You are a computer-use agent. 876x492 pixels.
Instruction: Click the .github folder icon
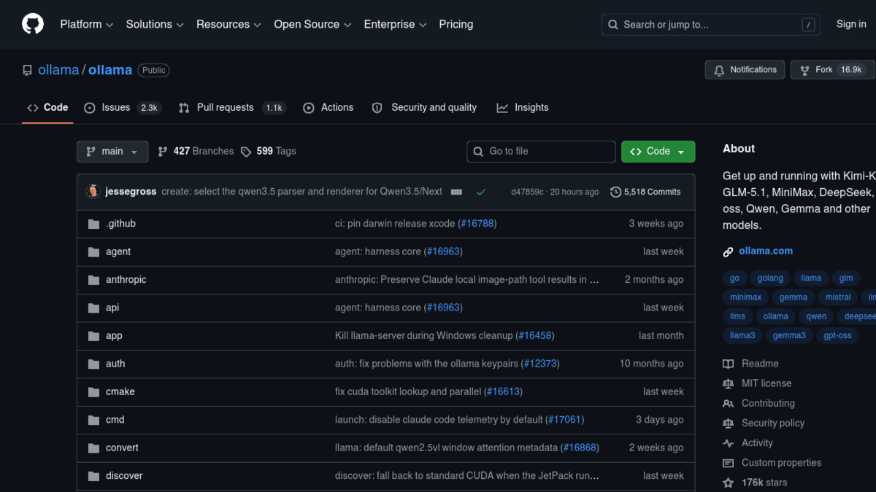point(93,224)
